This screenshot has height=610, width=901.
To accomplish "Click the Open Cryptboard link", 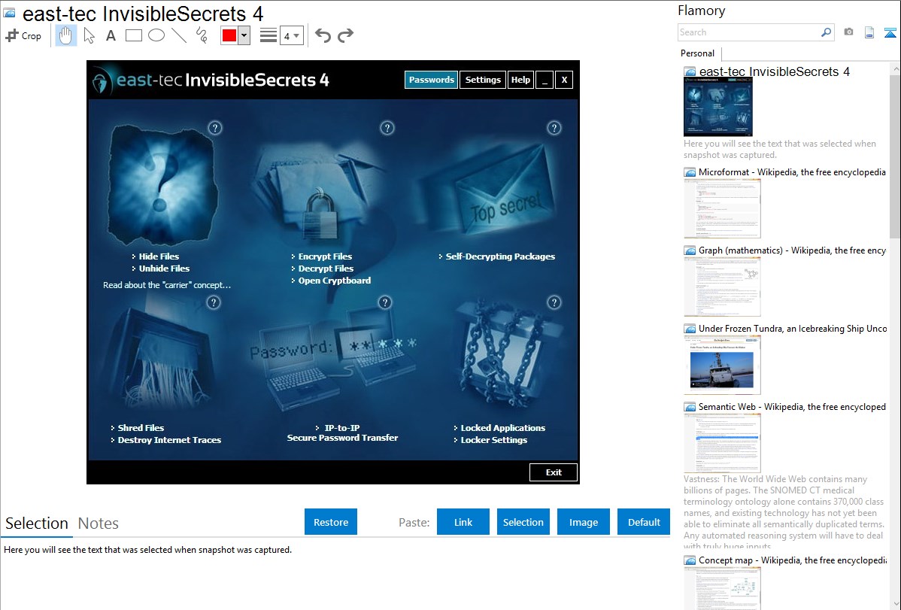I will coord(334,281).
